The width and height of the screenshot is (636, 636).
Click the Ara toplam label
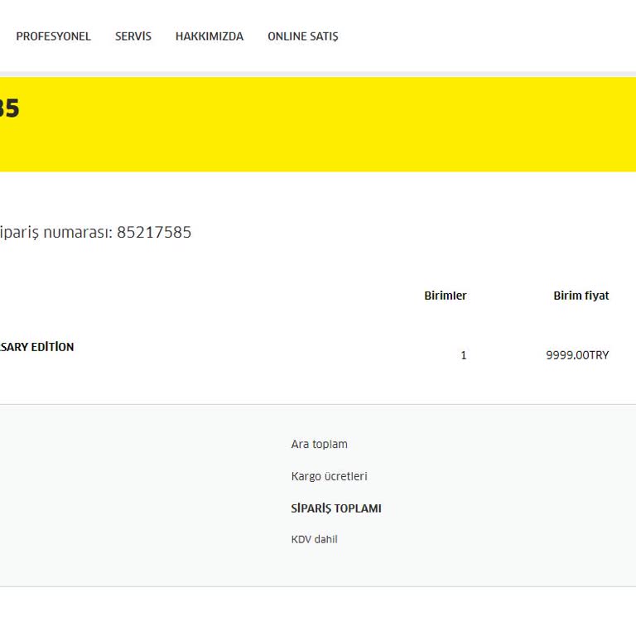319,445
